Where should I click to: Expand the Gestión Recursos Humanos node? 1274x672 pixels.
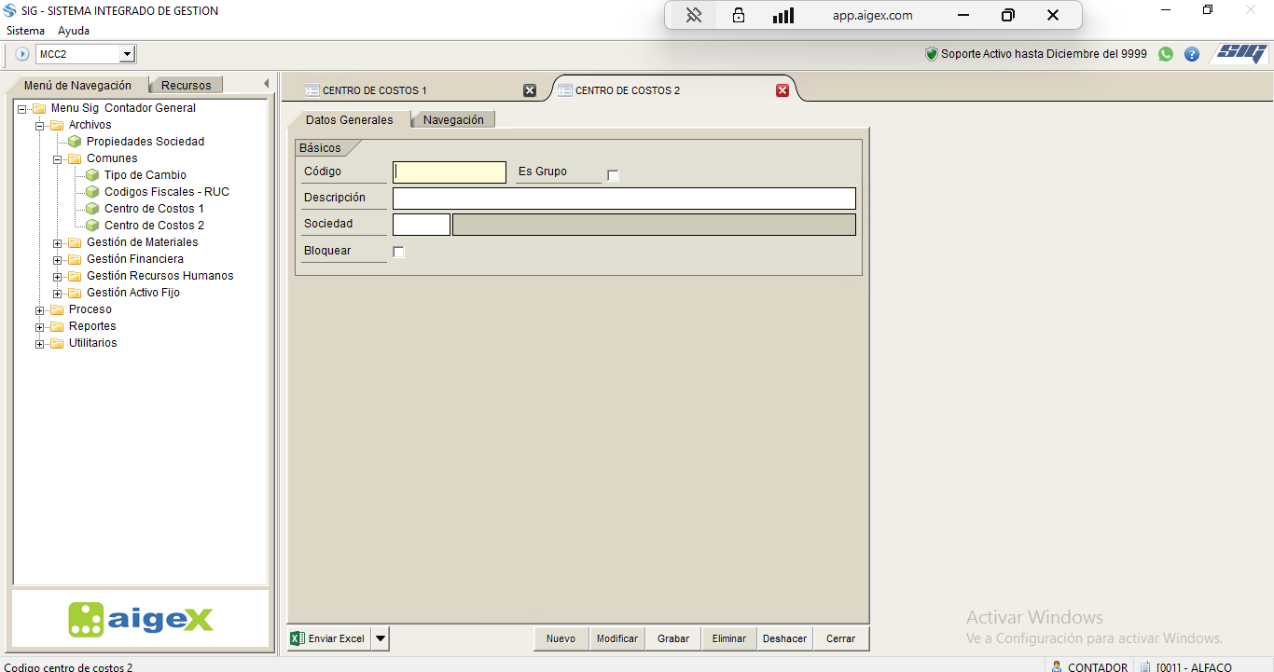click(57, 277)
